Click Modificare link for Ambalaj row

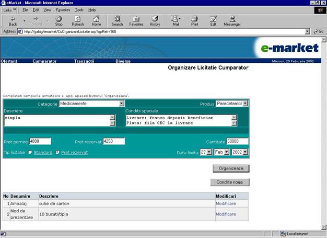[226, 203]
